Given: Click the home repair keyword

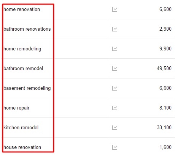Looking at the screenshot, I should tap(16, 108).
